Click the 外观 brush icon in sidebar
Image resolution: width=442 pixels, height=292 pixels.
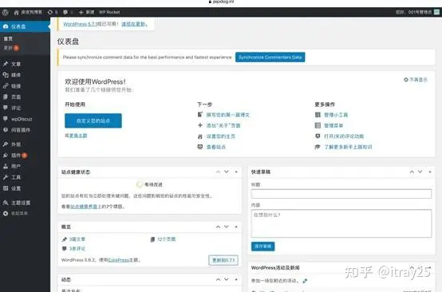(x=6, y=144)
